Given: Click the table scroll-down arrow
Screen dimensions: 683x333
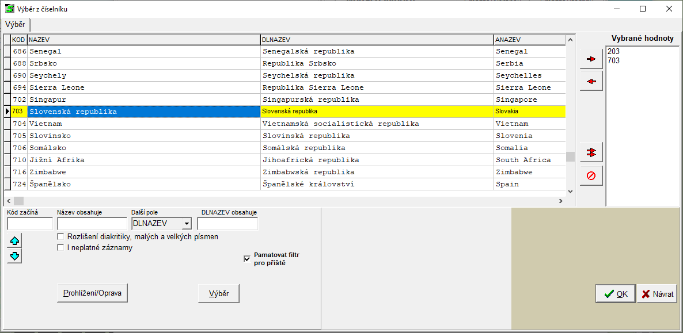Looking at the screenshot, I should coord(570,191).
